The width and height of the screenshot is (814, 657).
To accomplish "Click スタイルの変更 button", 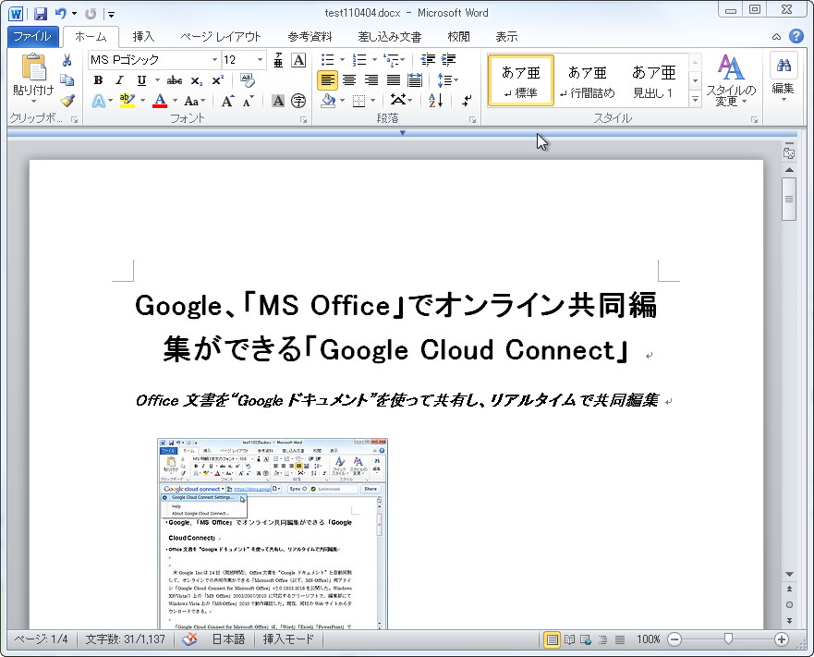I will [731, 79].
